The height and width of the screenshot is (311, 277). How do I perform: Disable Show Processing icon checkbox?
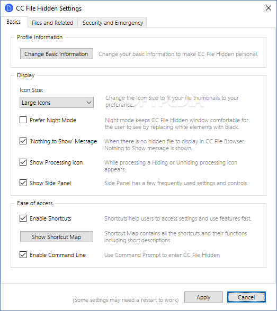[23, 162]
